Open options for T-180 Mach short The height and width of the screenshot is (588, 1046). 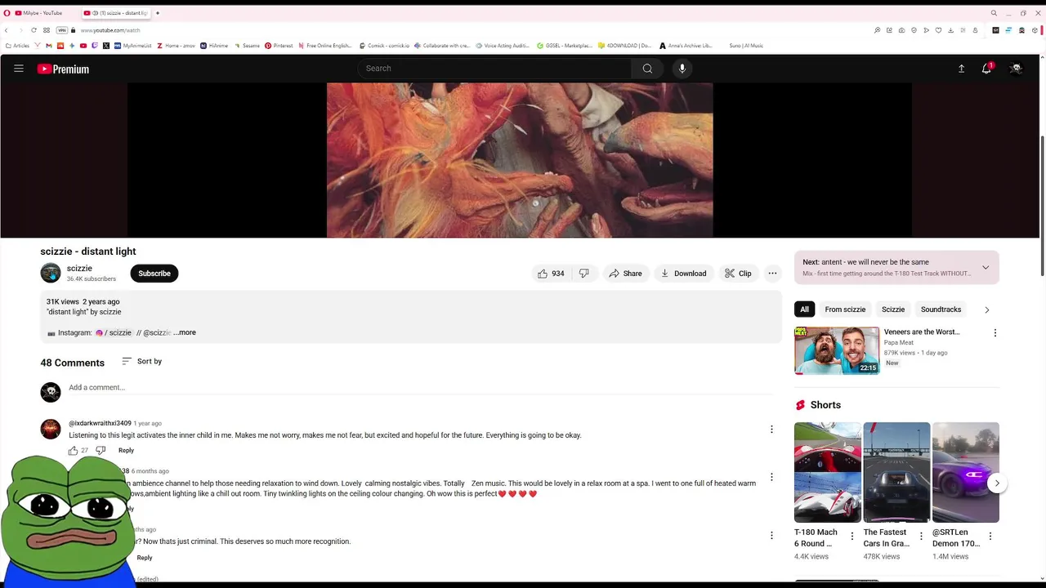[852, 537]
